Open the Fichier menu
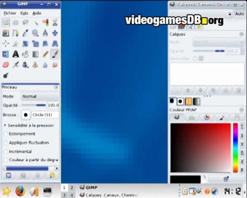This screenshot has width=247, height=198. (x=10, y=13)
